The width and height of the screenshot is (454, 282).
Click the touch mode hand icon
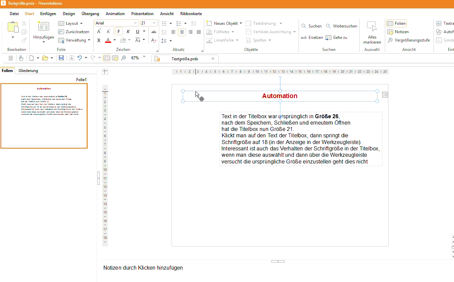tap(21, 58)
